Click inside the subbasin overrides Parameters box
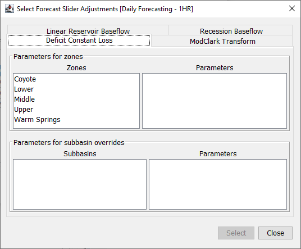 [218, 184]
